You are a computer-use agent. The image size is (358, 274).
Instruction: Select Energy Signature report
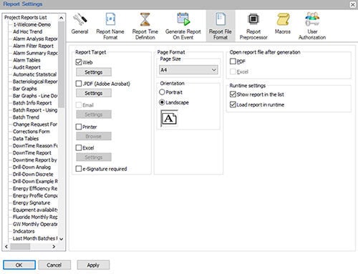[32, 202]
